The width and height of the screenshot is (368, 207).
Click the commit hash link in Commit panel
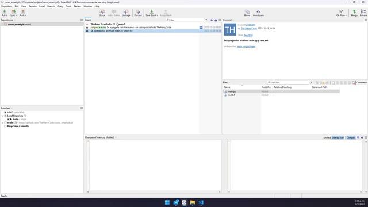pyautogui.click(x=251, y=25)
